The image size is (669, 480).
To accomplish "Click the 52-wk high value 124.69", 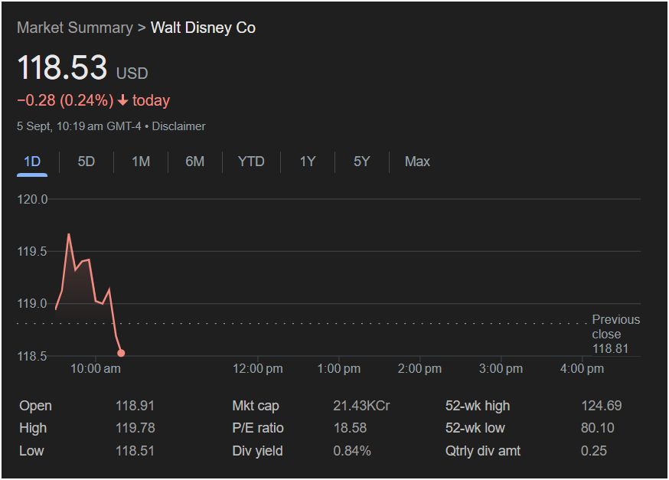I will click(602, 406).
